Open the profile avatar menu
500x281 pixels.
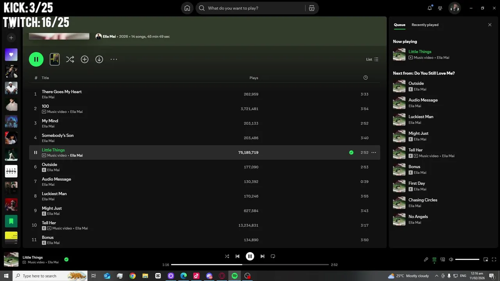(x=454, y=8)
